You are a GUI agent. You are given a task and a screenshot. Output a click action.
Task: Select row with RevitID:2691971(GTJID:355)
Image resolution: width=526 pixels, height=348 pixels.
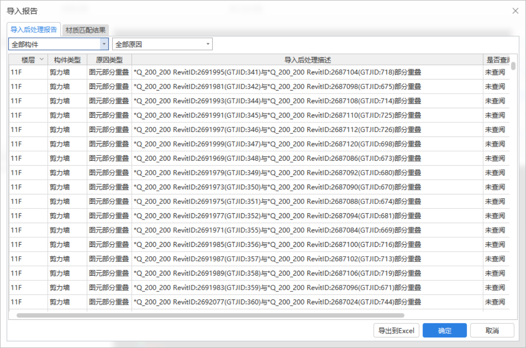259,231
